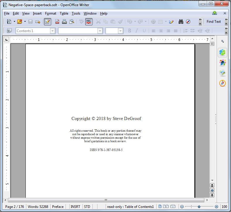Select Align Left icon
This screenshot has width=231, height=212.
(153, 31)
